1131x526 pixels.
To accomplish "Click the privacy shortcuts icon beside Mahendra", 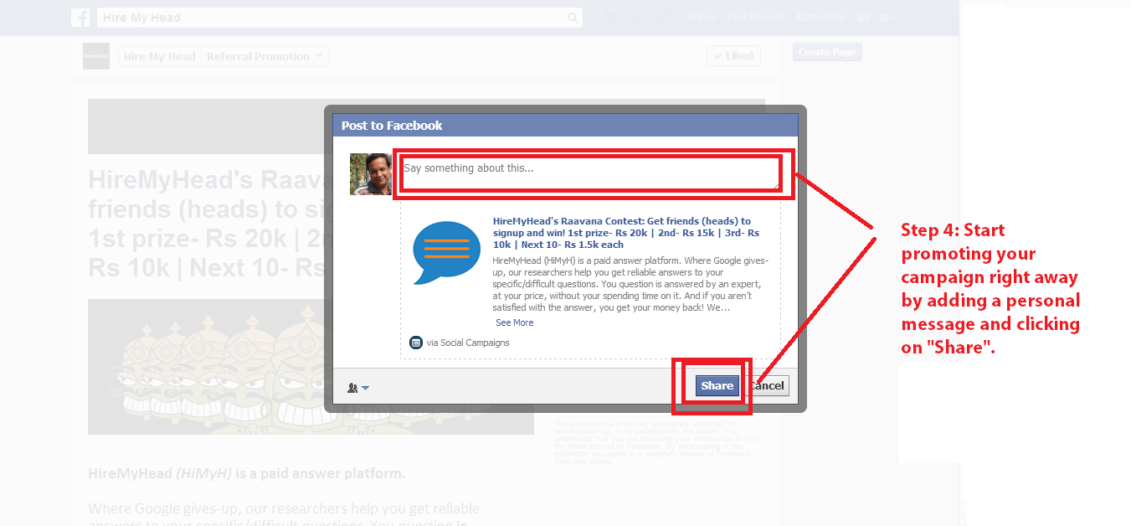I will click(863, 18).
